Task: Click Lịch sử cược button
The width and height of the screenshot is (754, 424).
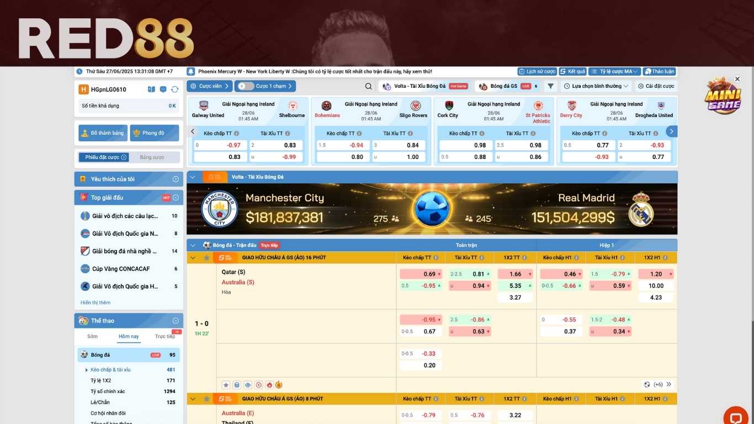Action: 537,71
